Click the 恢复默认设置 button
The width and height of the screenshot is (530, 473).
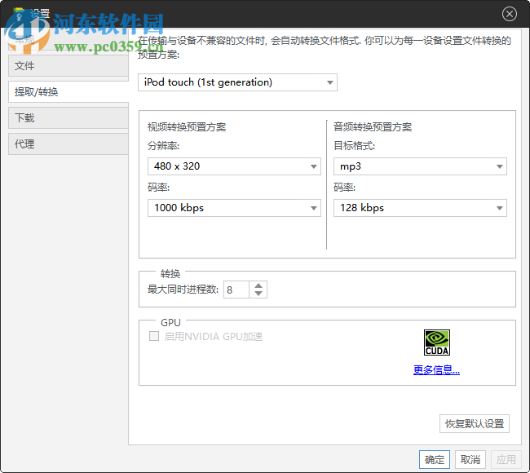click(475, 423)
